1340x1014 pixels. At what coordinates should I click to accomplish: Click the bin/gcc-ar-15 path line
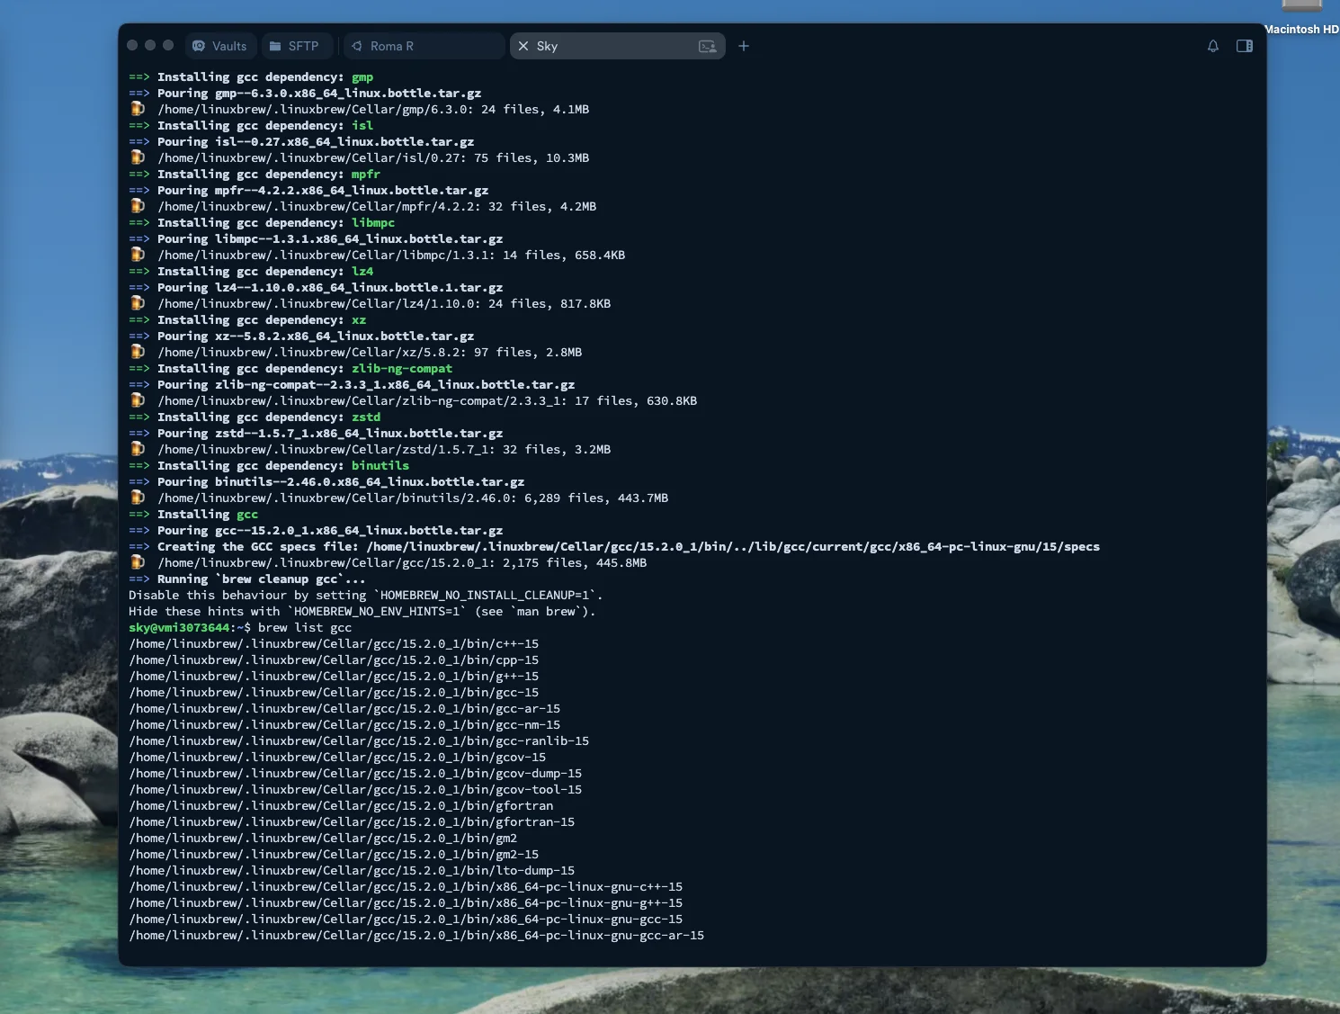(344, 709)
